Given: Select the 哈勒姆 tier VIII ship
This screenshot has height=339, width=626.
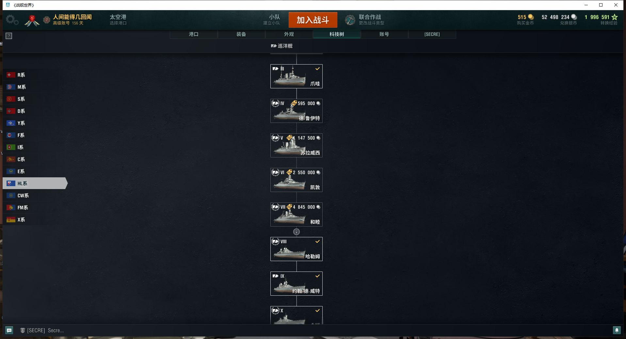Looking at the screenshot, I should coord(297,249).
